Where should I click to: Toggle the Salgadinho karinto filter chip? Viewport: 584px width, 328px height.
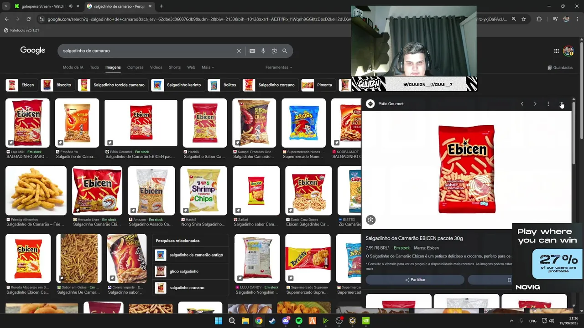point(178,85)
